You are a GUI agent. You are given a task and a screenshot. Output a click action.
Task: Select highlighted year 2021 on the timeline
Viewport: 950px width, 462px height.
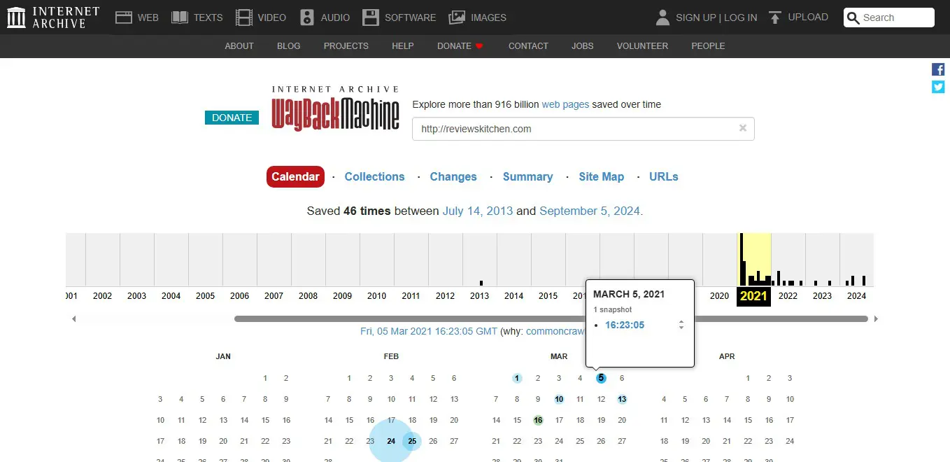(754, 295)
